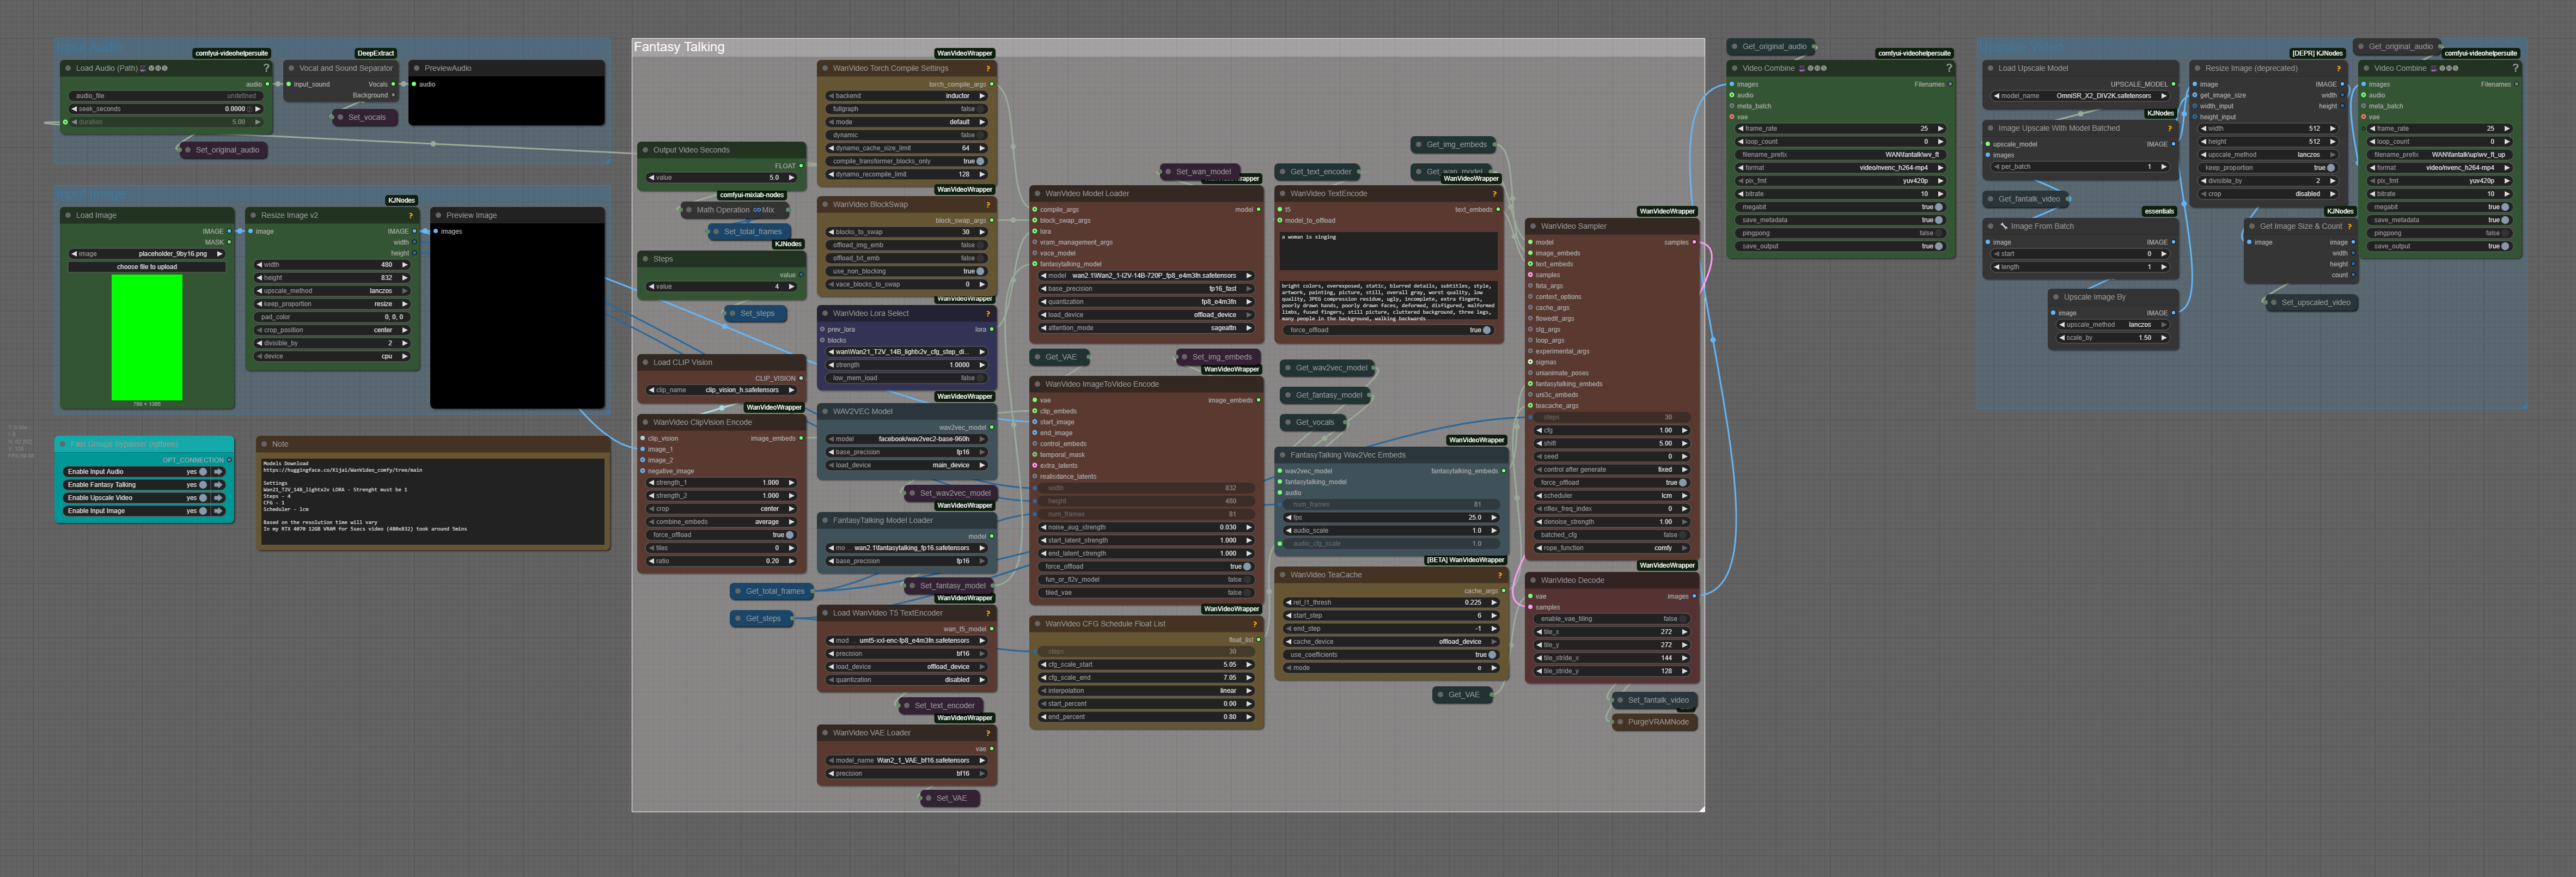Click the help icon on Get Image Size & Count
2576x877 pixels.
pos(2349,226)
